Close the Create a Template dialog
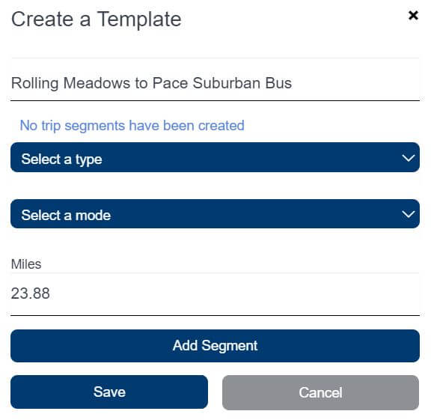Viewport: 431px width, 420px height. (413, 16)
